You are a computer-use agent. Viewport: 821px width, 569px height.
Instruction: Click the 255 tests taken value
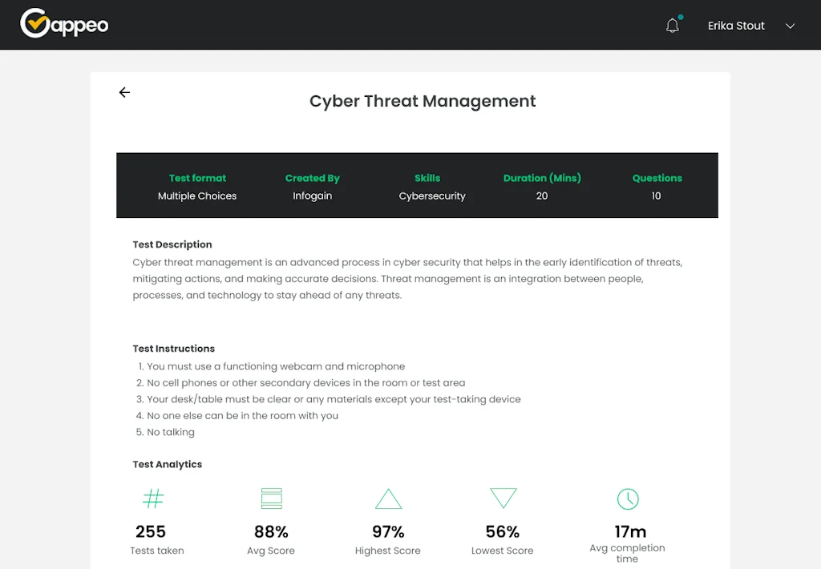pos(151,531)
